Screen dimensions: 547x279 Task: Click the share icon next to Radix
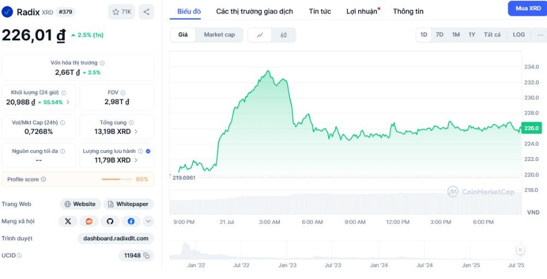coord(146,11)
